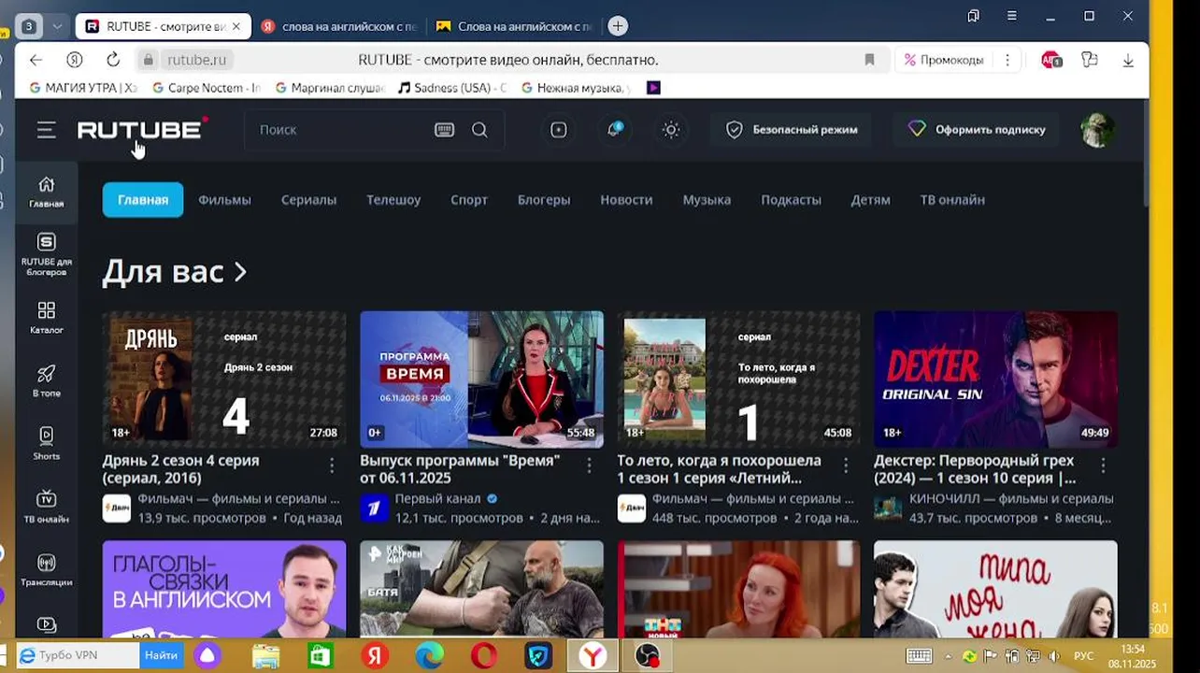The height and width of the screenshot is (673, 1200).
Task: Open options for Выпуск программы Время video
Action: coord(589,465)
